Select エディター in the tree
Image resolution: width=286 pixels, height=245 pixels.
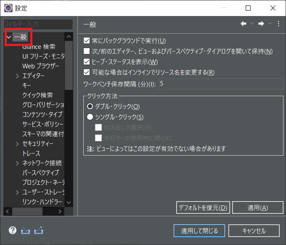(x=33, y=76)
